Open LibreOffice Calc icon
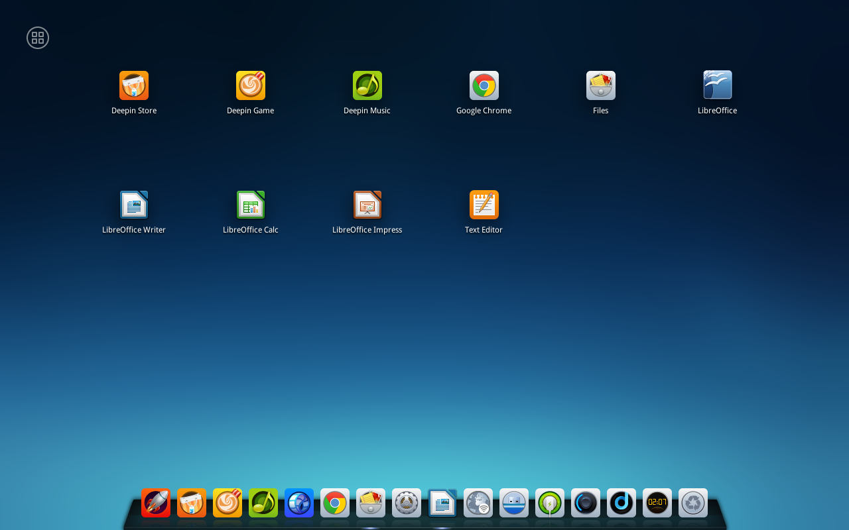 251,205
